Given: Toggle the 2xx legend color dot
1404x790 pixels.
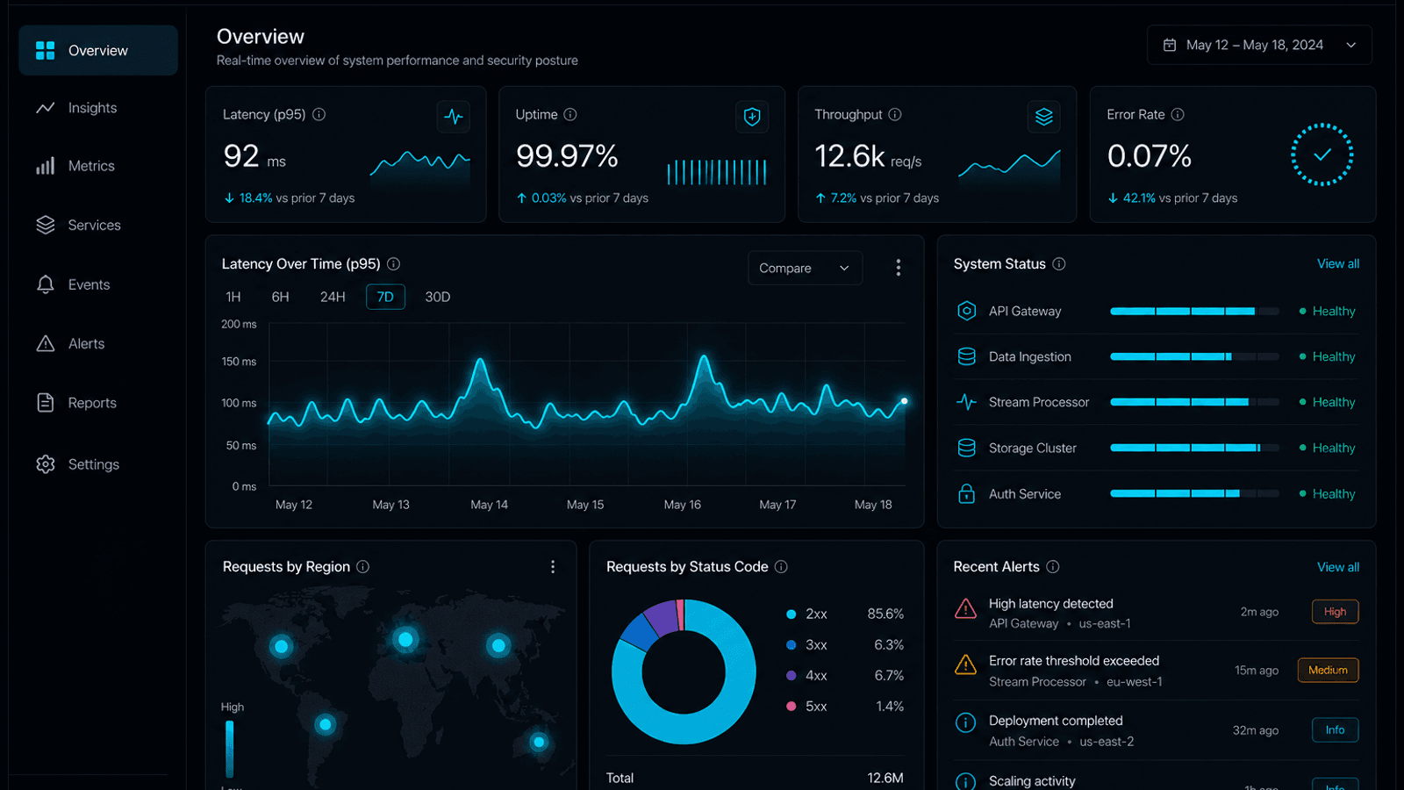Looking at the screenshot, I should tap(791, 614).
